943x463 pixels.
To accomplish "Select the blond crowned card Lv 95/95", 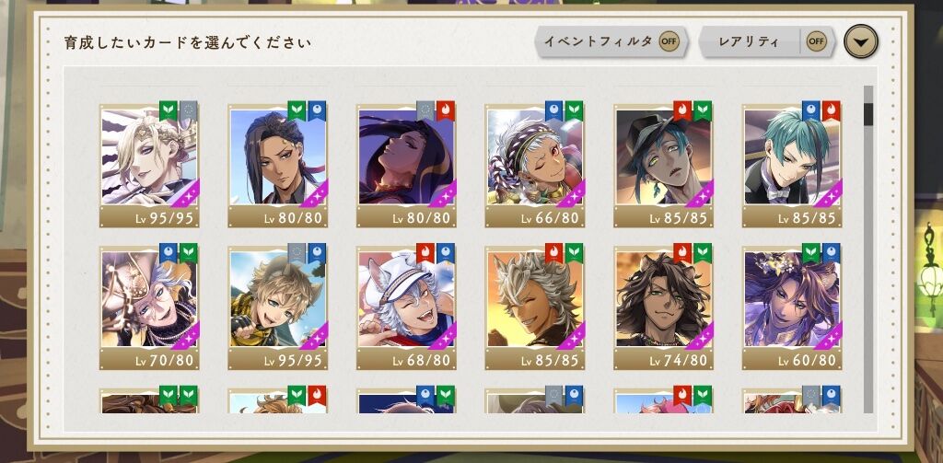I will click(149, 166).
